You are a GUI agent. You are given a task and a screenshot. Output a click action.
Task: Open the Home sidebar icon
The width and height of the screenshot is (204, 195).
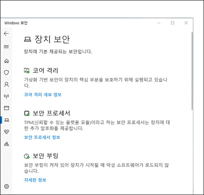click(x=7, y=61)
